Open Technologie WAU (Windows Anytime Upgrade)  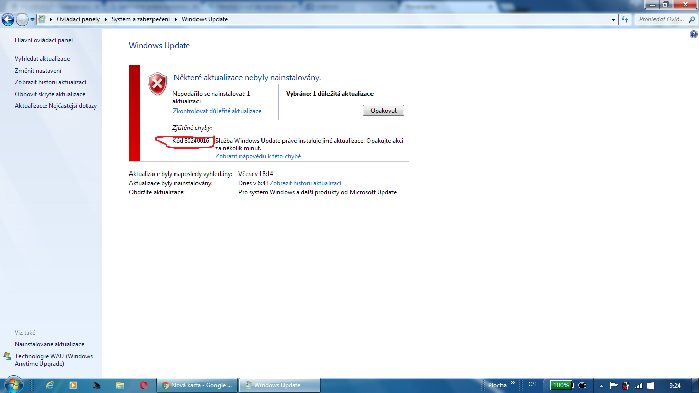(x=54, y=360)
